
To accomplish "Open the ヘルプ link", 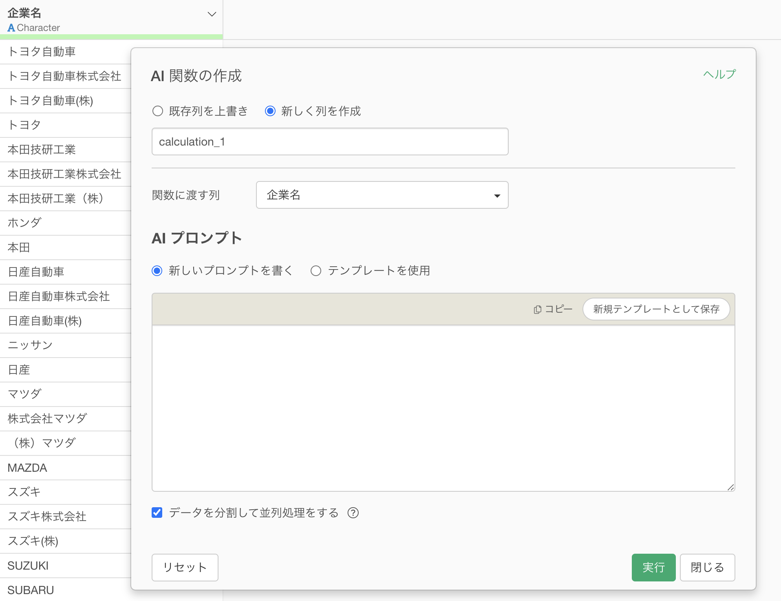I will (719, 74).
